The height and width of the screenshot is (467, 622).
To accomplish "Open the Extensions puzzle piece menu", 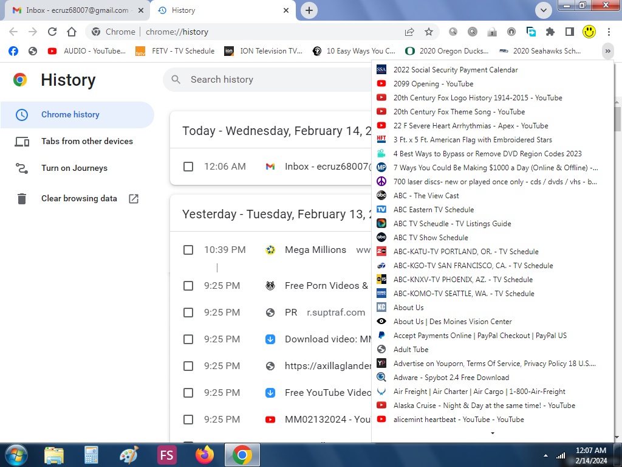I will tap(550, 32).
